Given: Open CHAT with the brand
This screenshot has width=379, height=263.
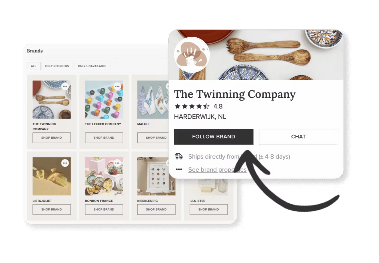Looking at the screenshot, I should click(298, 137).
